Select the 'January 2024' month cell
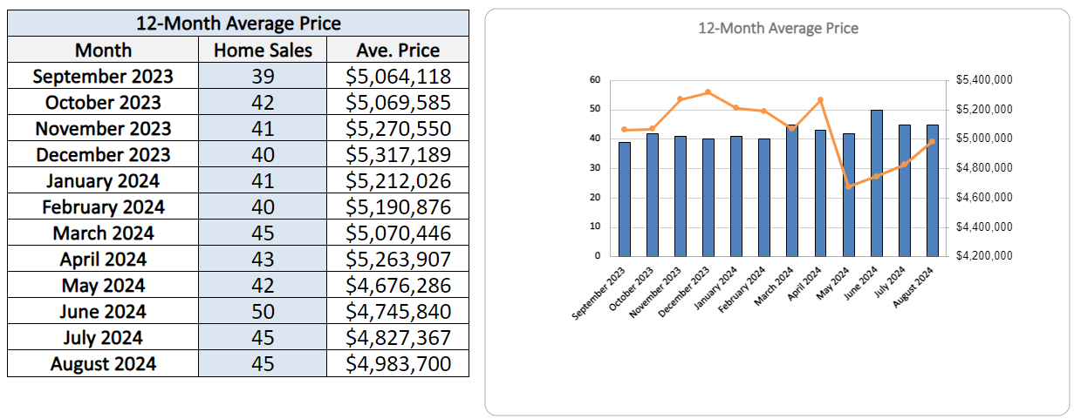Viewport: 1074px width, 419px height. [103, 180]
